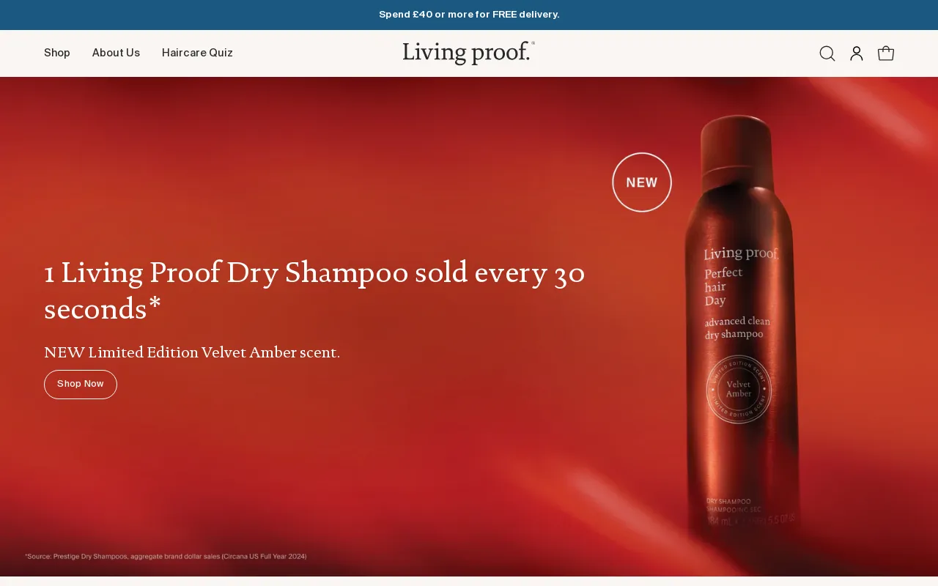Open the account profile icon
Screen dimensions: 938x586
coord(857,53)
